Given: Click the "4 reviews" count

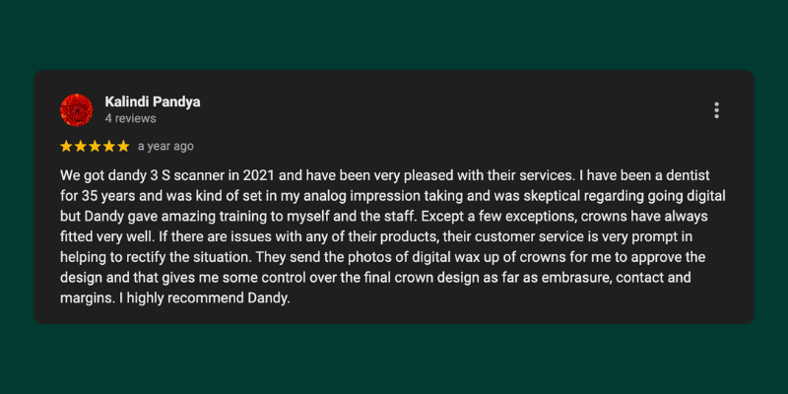Looking at the screenshot, I should pos(130,118).
